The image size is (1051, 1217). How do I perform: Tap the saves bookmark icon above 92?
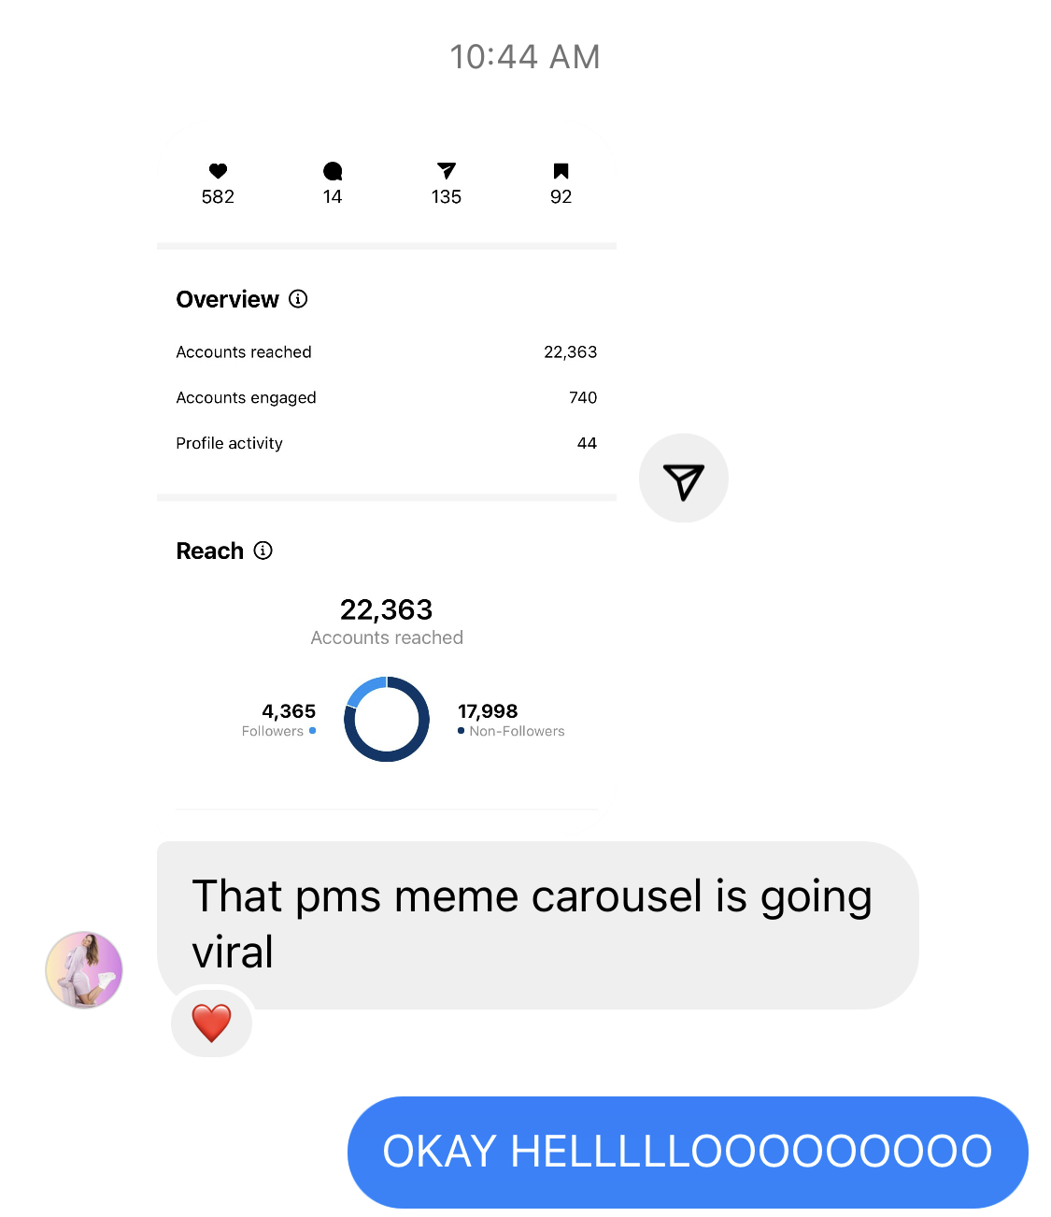click(561, 171)
